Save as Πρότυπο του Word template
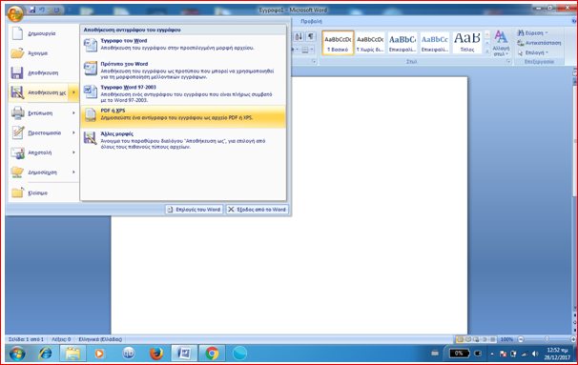Screen dimensions: 578x365 pyautogui.click(x=183, y=71)
